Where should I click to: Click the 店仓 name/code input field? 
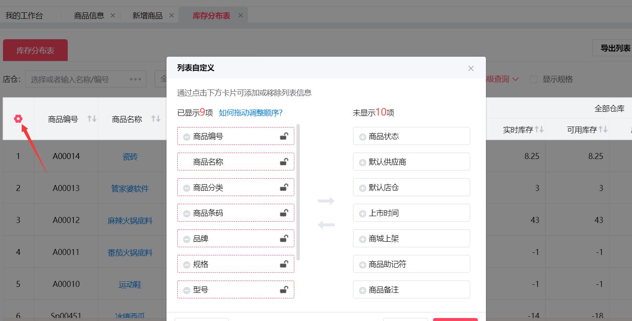point(86,79)
